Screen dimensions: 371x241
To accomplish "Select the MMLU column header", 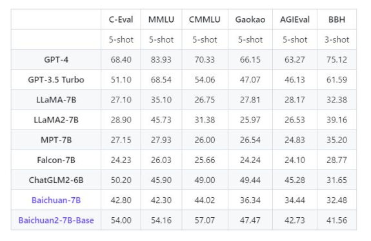I will pos(161,19).
